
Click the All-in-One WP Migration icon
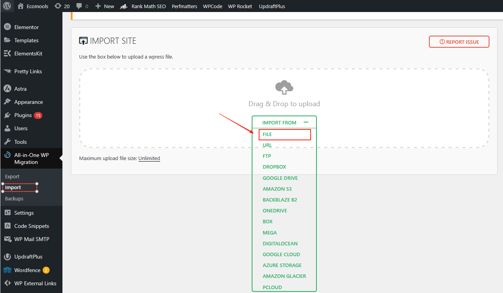click(x=7, y=155)
